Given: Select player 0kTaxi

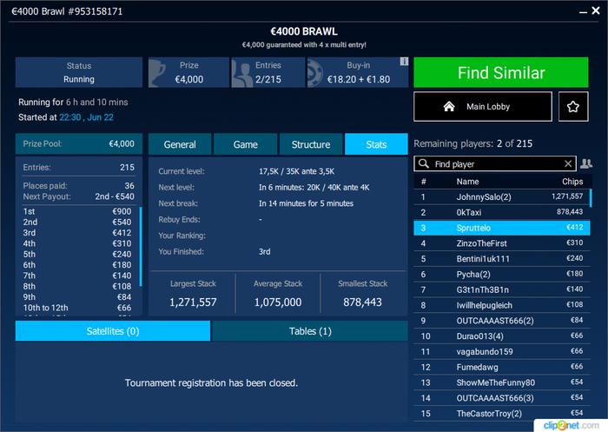Looking at the screenshot, I should click(502, 212).
